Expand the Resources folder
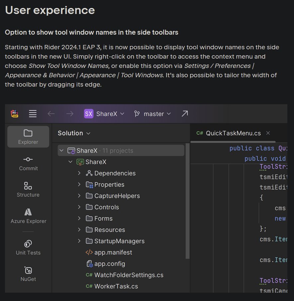Viewport: 294px width, 301px height. pyautogui.click(x=79, y=230)
